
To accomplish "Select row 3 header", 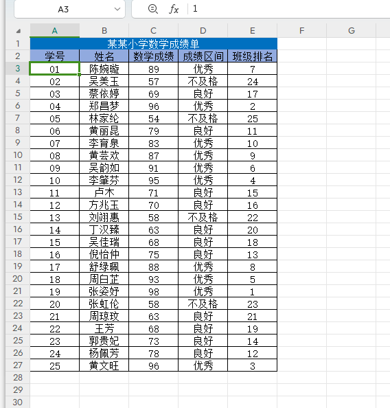I will point(18,69).
